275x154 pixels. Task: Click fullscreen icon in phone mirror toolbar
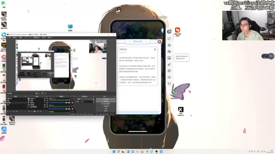(x=169, y=39)
